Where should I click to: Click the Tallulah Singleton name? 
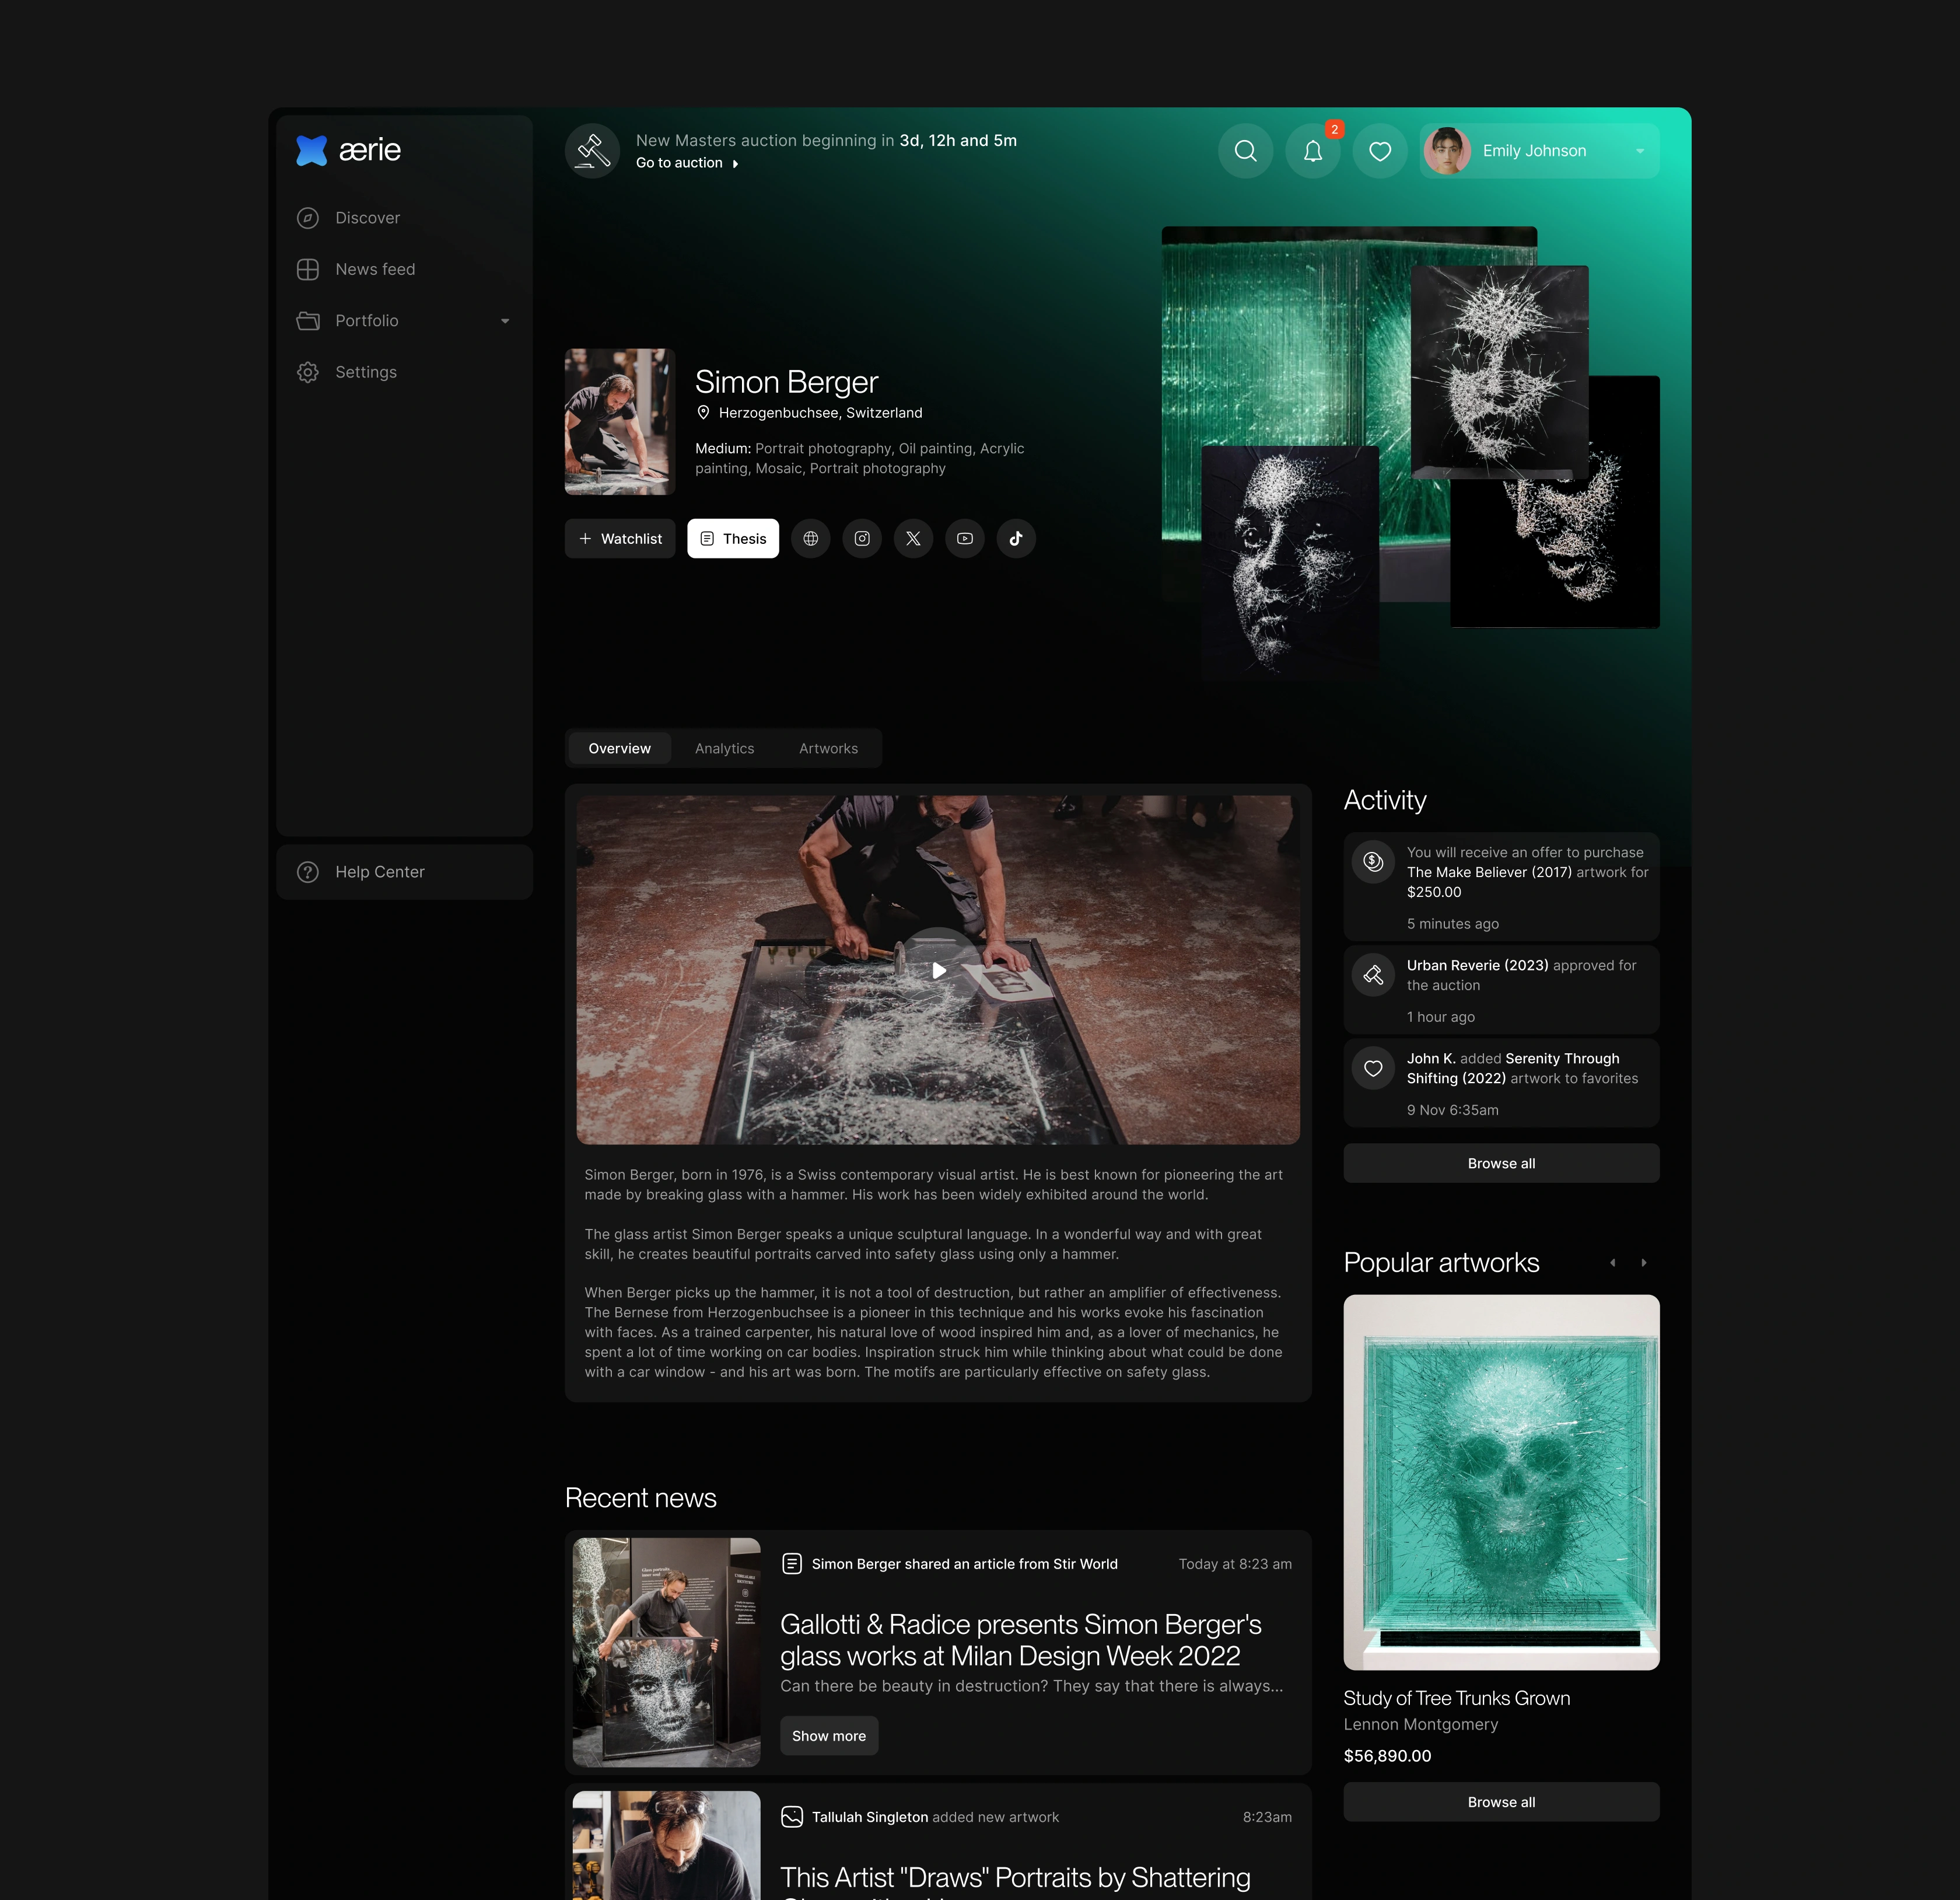coord(870,1817)
